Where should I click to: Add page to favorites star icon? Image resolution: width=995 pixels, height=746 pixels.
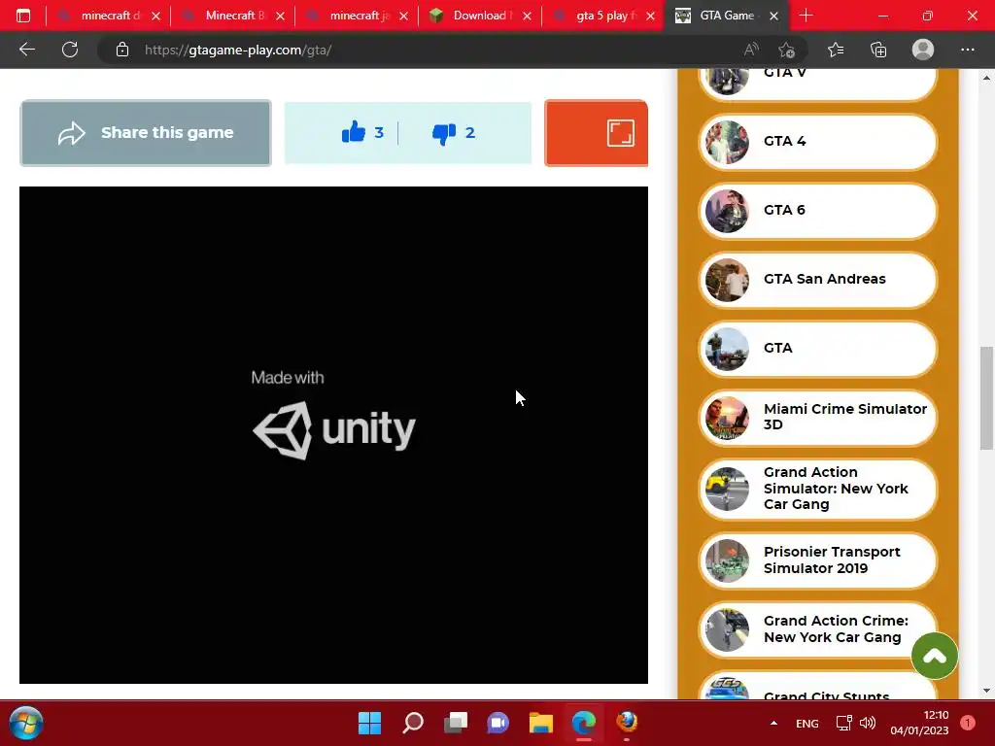click(x=787, y=50)
